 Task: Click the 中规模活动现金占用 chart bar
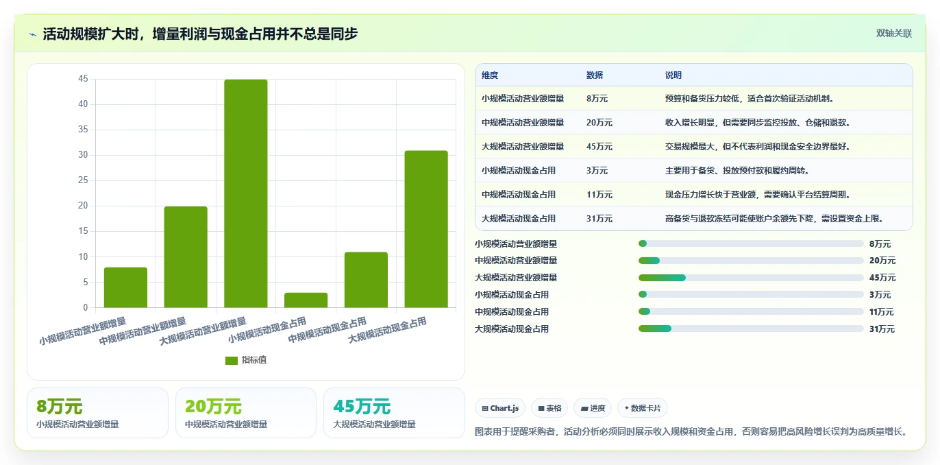tap(366, 280)
